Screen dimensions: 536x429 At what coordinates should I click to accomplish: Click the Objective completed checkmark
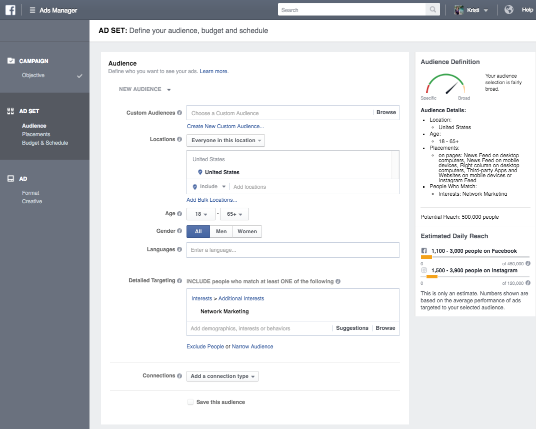[x=79, y=76]
